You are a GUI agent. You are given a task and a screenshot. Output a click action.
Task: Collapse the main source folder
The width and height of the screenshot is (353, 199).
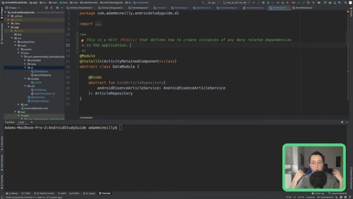coord(15,45)
